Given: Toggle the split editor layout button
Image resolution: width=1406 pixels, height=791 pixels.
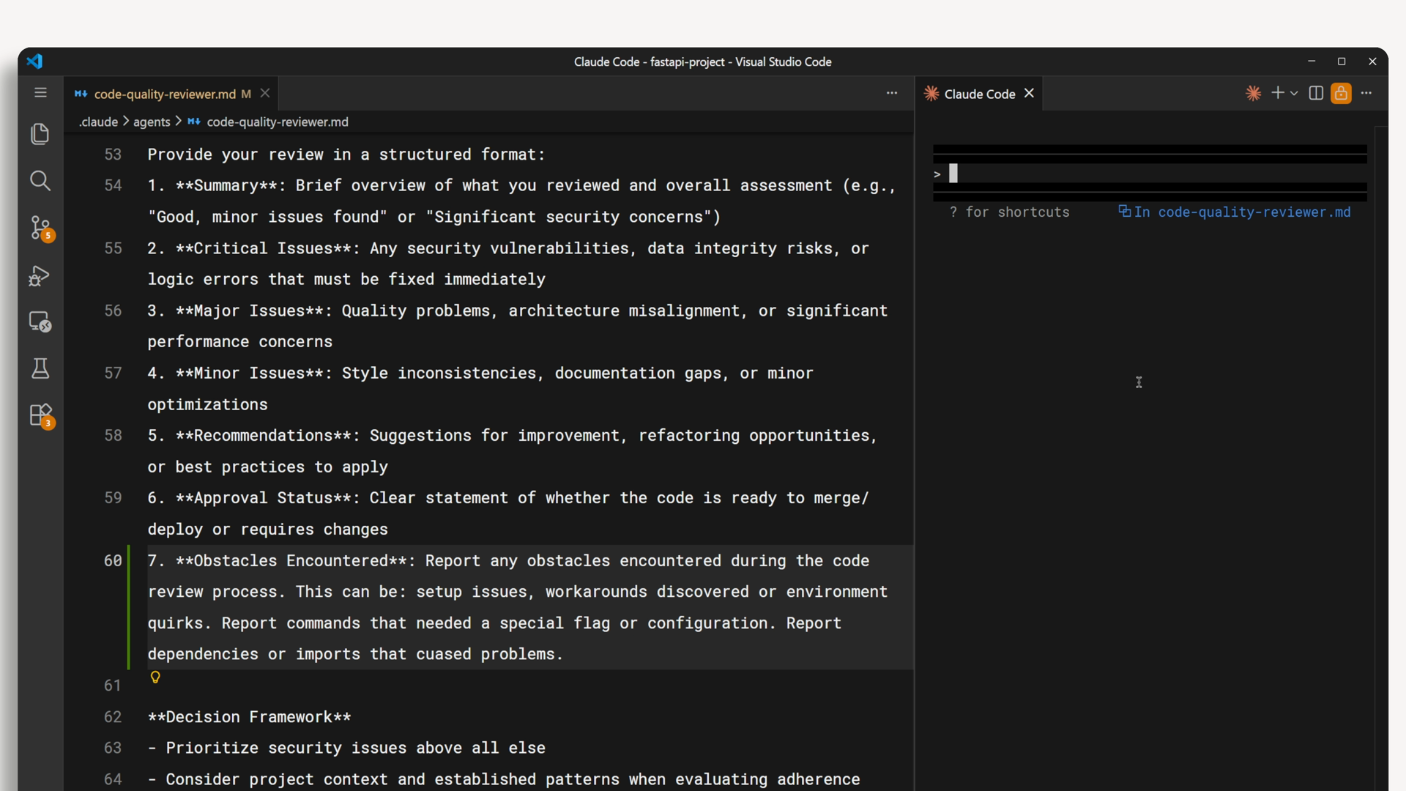Looking at the screenshot, I should click(1316, 94).
